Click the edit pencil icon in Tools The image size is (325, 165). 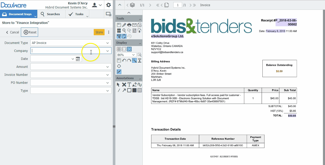[124, 25]
